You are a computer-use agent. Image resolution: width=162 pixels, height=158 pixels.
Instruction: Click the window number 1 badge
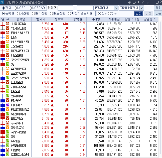pos(2,2)
